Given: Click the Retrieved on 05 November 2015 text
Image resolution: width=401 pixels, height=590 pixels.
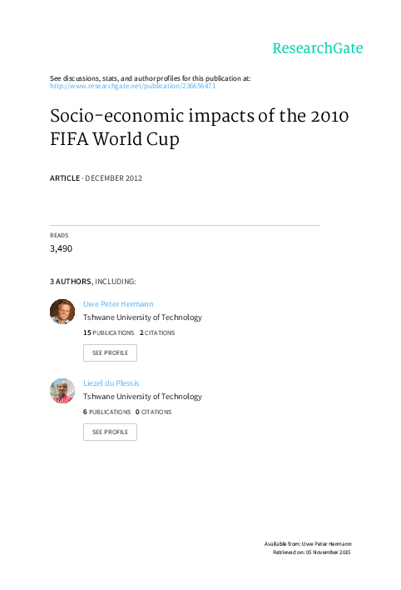Looking at the screenshot, I should tap(311, 552).
